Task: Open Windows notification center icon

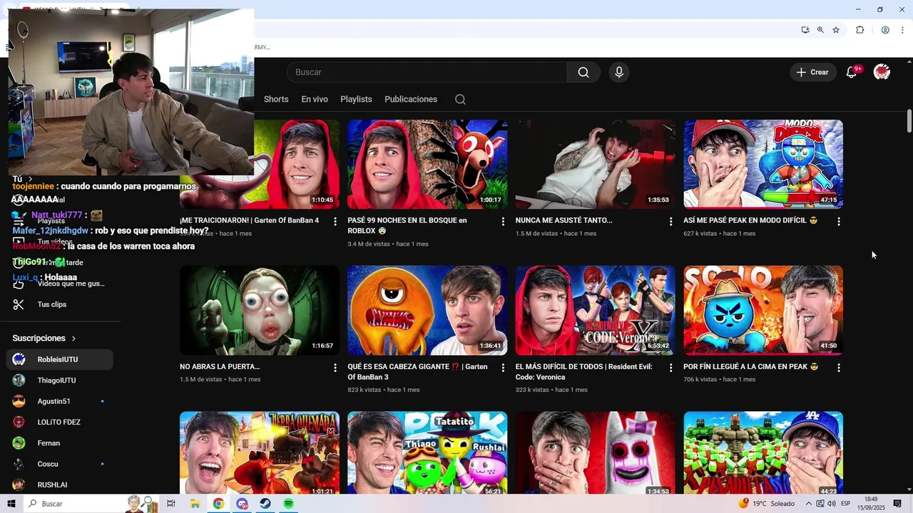Action: point(897,504)
